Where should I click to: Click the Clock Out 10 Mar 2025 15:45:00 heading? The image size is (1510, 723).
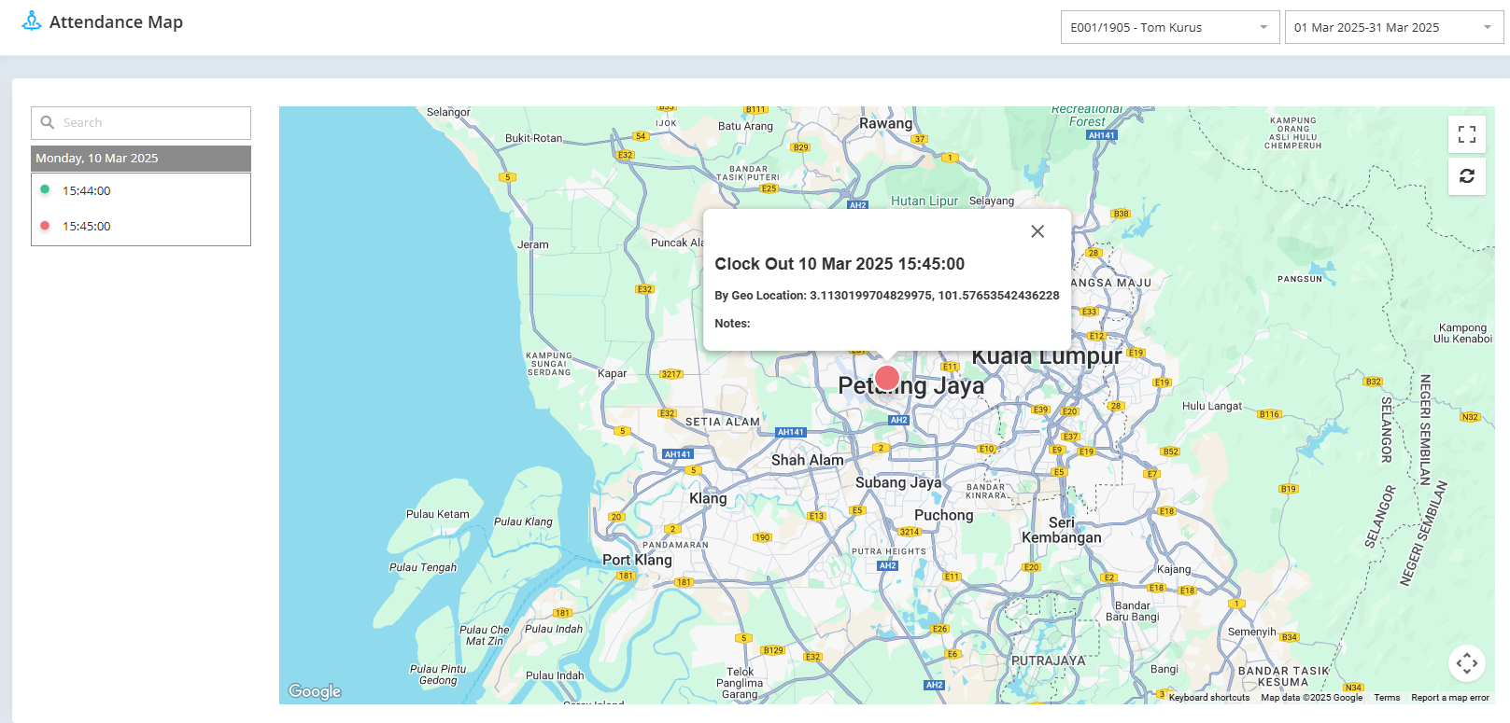coord(840,264)
